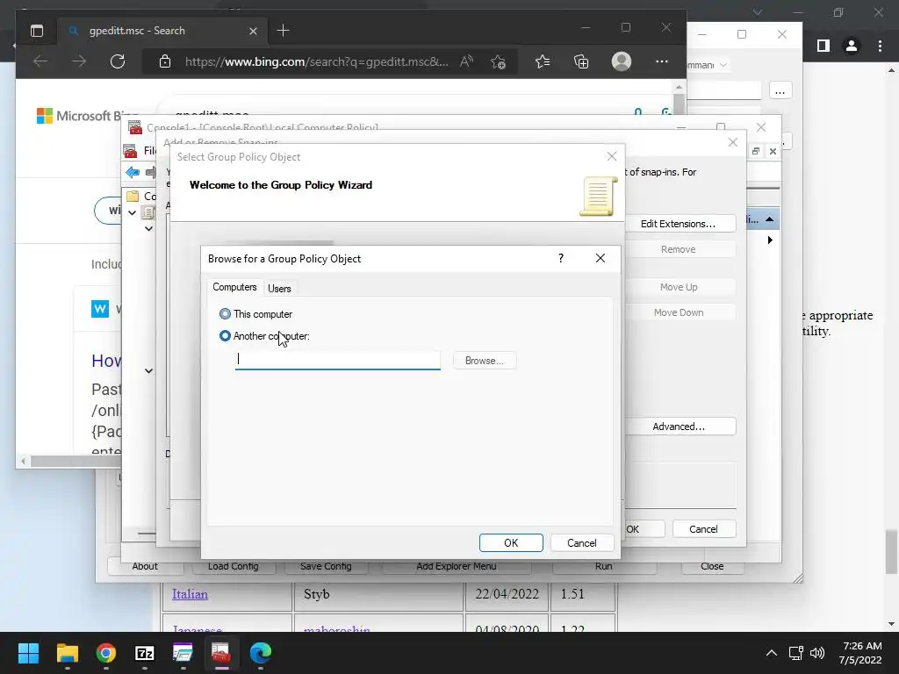Open the MMC toolbox taskbar icon
This screenshot has width=899, height=674.
click(220, 653)
